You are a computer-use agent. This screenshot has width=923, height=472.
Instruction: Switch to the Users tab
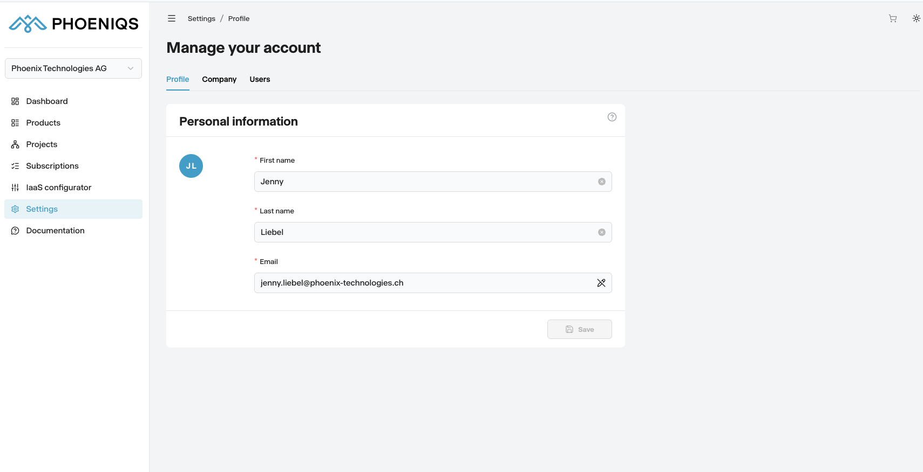260,79
